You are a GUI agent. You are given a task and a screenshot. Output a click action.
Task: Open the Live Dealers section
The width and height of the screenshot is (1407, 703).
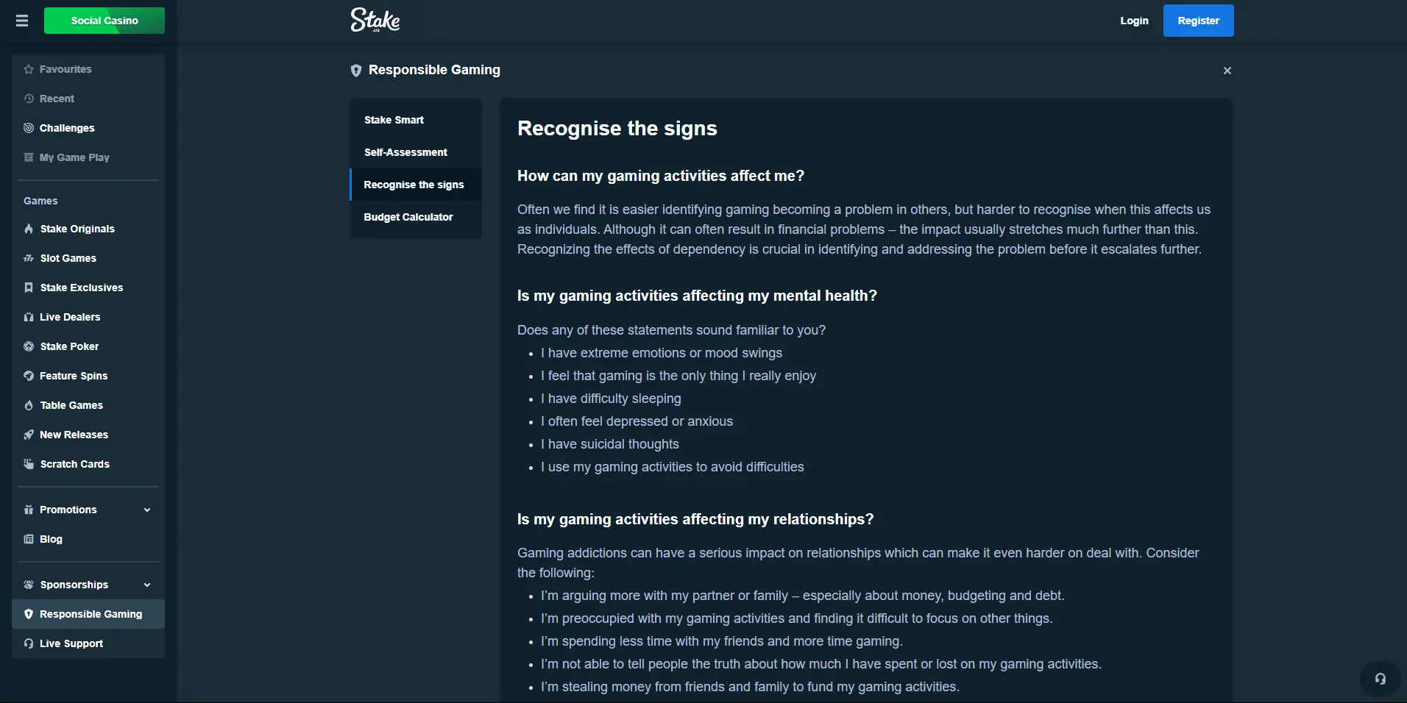[x=70, y=317]
